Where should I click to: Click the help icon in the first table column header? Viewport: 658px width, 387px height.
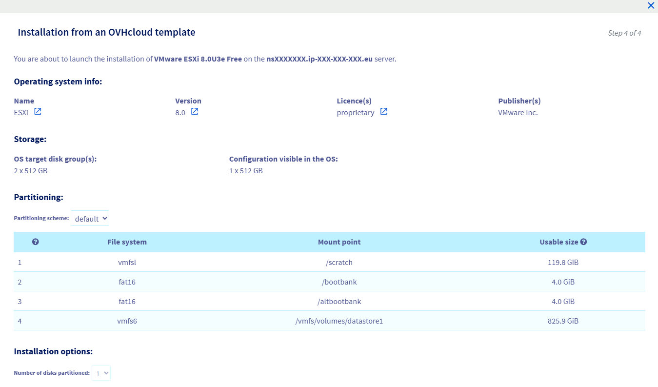35,242
